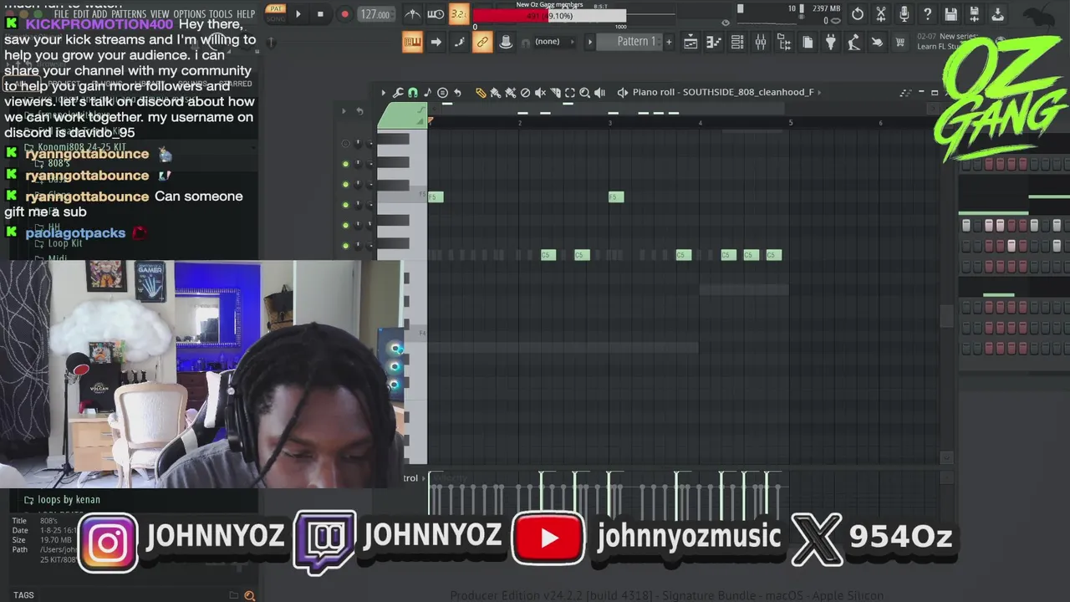Select the playback scrub tool in piano roll
The image size is (1070, 602).
pos(599,93)
